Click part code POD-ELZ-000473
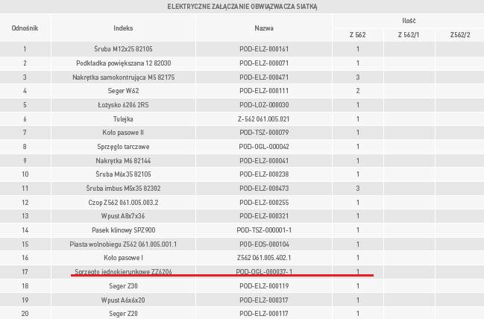 [x=264, y=188]
